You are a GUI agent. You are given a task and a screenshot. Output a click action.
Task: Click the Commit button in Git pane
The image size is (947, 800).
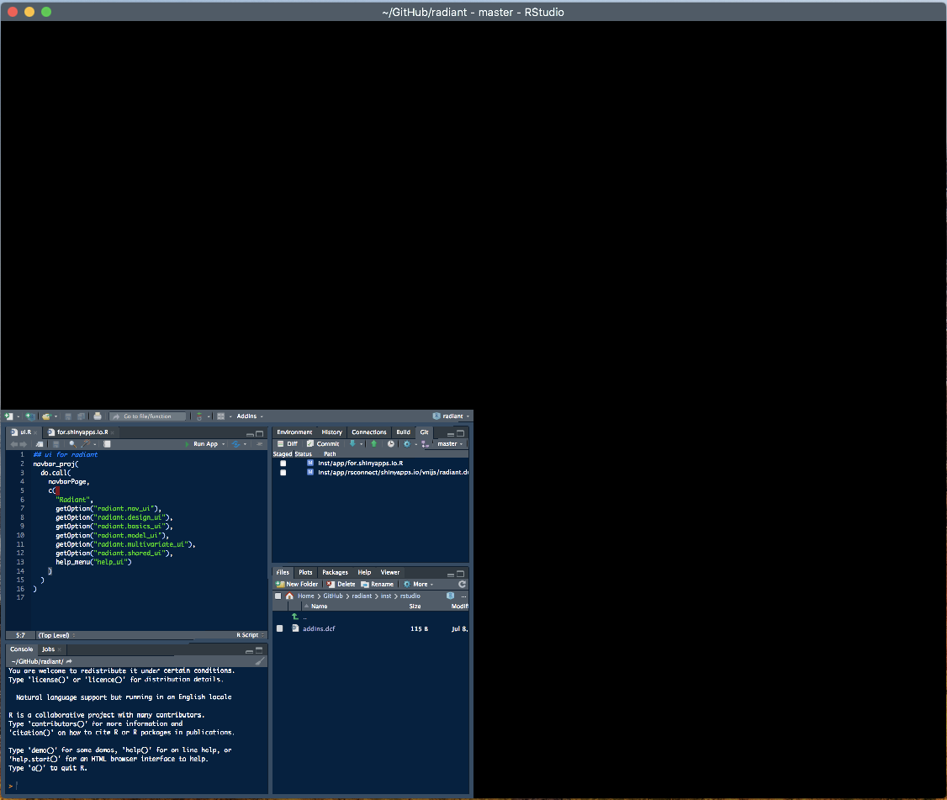(x=323, y=443)
